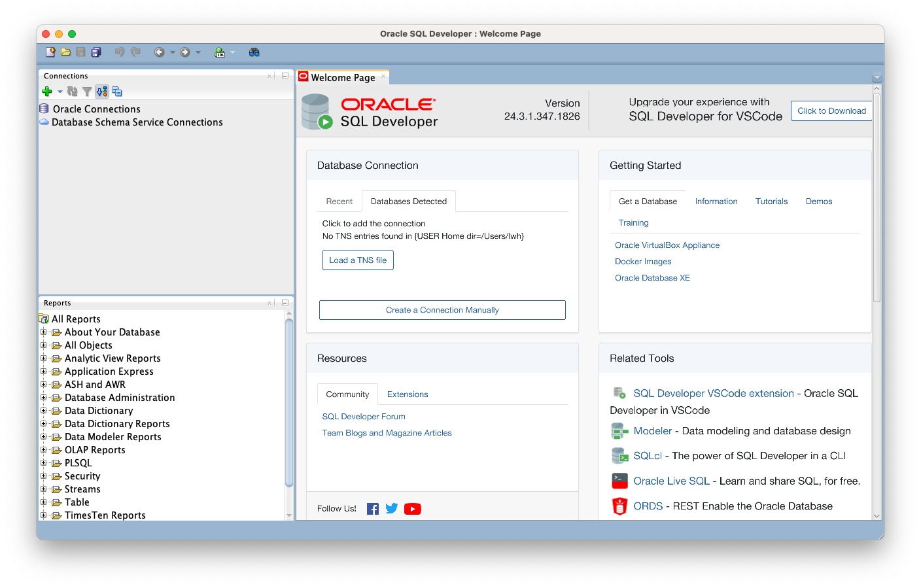Expand the Analytic View Reports folder
921x588 pixels.
coord(44,358)
